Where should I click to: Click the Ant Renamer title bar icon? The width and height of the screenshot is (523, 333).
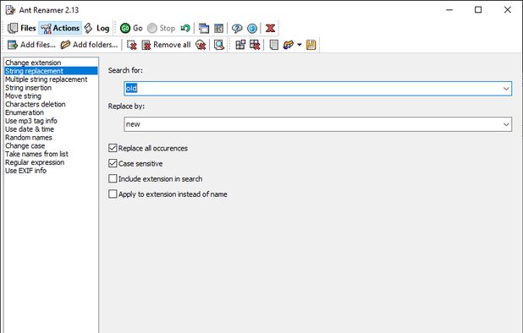pyautogui.click(x=10, y=10)
